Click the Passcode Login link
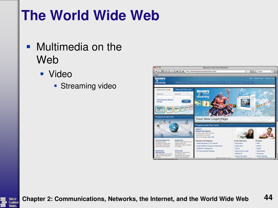 click(270, 78)
